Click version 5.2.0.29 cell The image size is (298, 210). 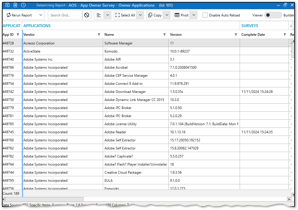(x=204, y=116)
